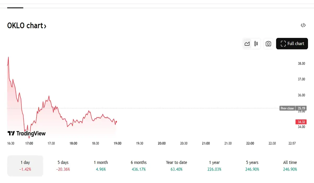Screen dimensions: 314x183
Task: Click the 20:00 time axis label
Action: click(x=162, y=143)
